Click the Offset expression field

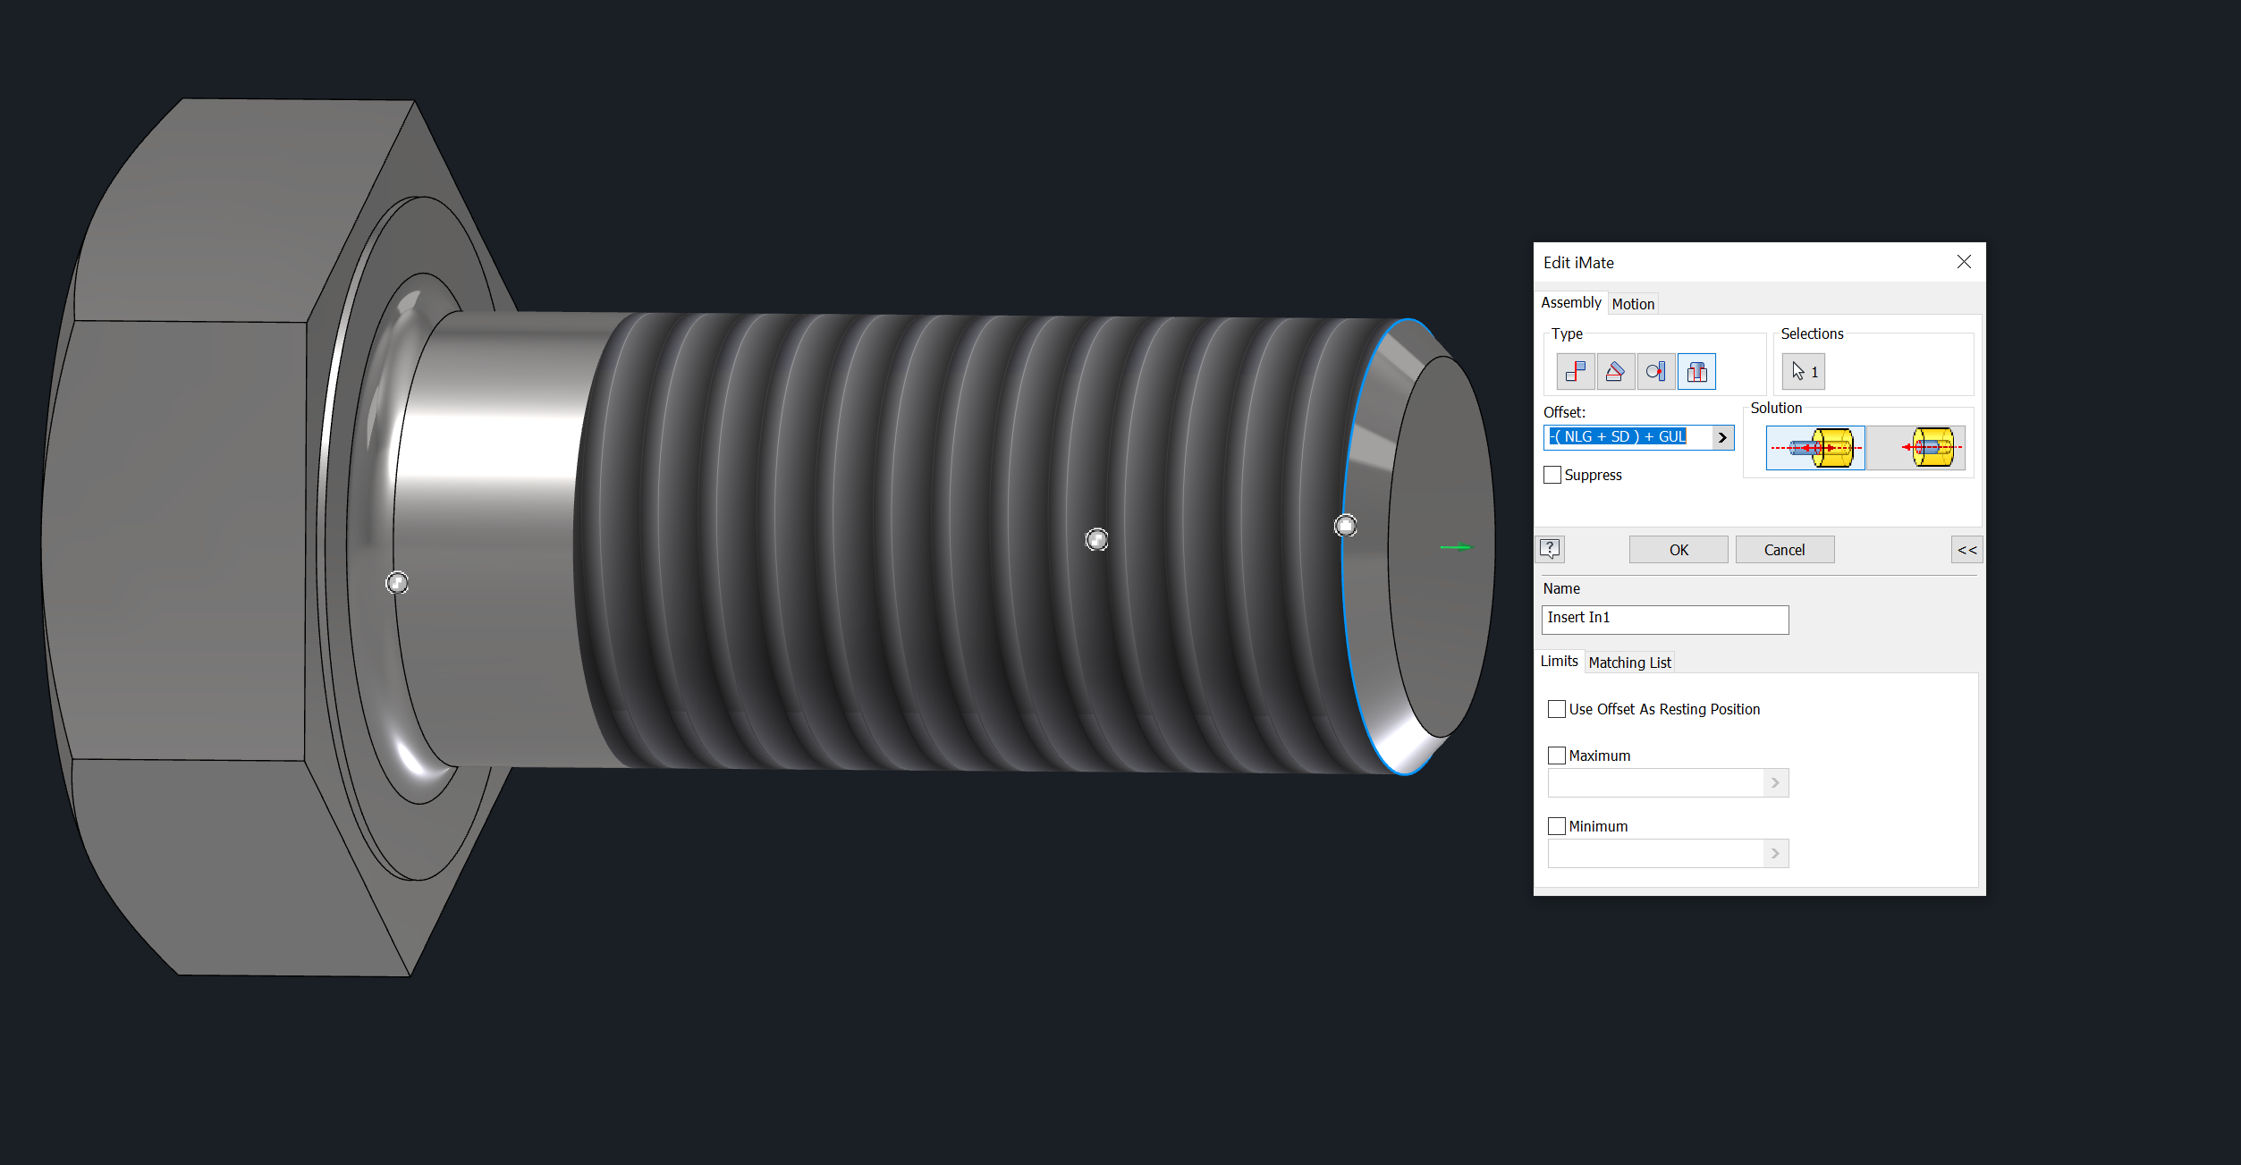(1628, 437)
